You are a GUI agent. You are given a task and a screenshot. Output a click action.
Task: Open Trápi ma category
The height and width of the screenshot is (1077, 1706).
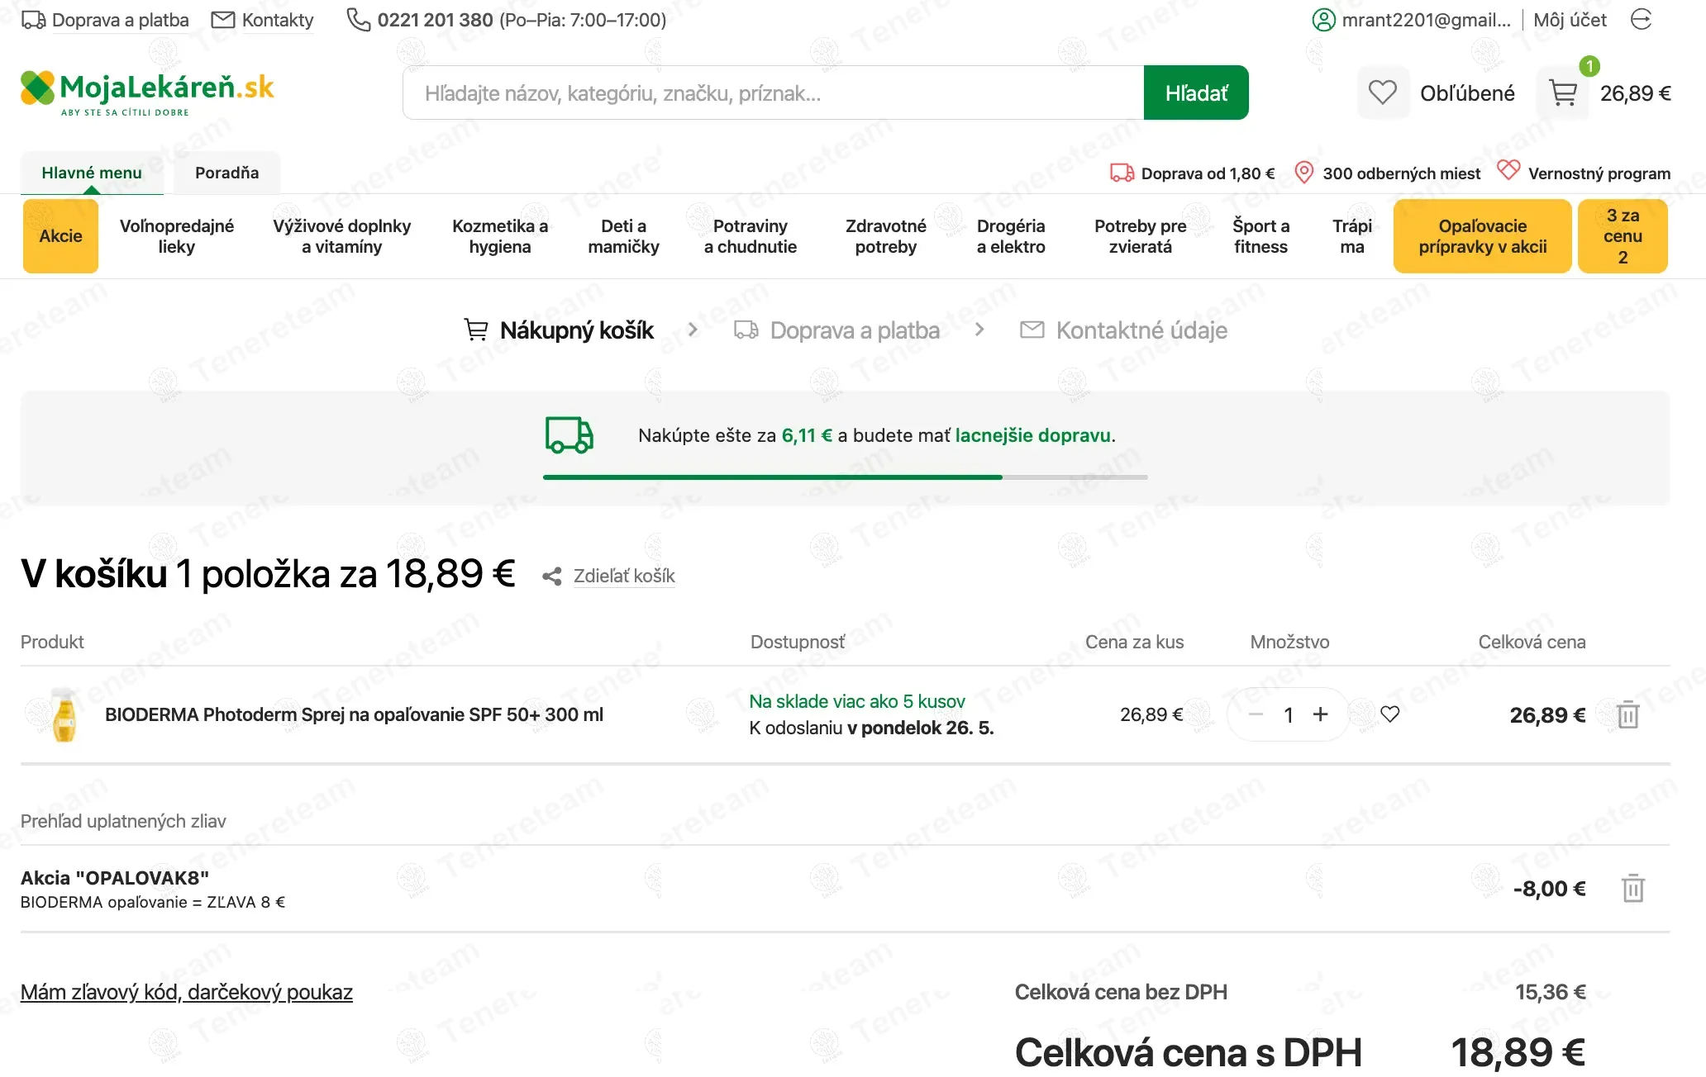(1352, 236)
